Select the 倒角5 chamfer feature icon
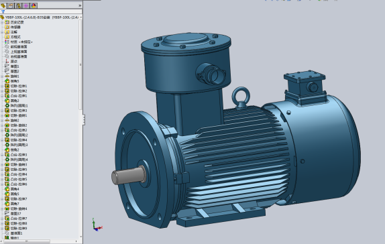The width and height of the screenshot is (385, 244). click(7, 81)
